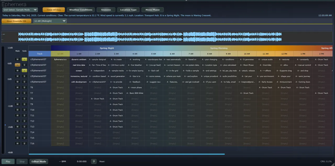Switch to the Weather Conditions tab
The height and width of the screenshot is (166, 335).
81,10
